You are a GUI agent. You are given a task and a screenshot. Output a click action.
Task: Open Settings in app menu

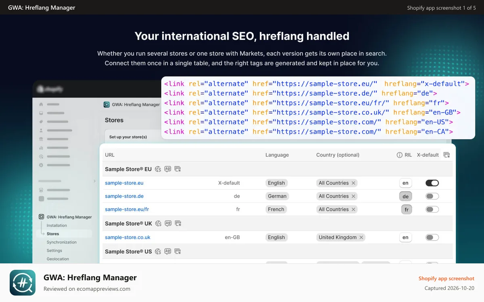click(x=54, y=251)
